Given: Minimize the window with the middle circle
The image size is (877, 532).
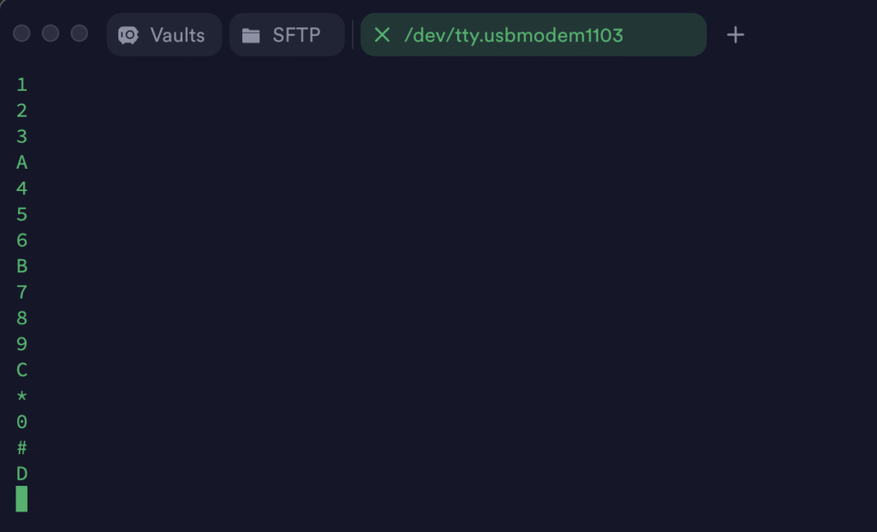Looking at the screenshot, I should coord(51,33).
